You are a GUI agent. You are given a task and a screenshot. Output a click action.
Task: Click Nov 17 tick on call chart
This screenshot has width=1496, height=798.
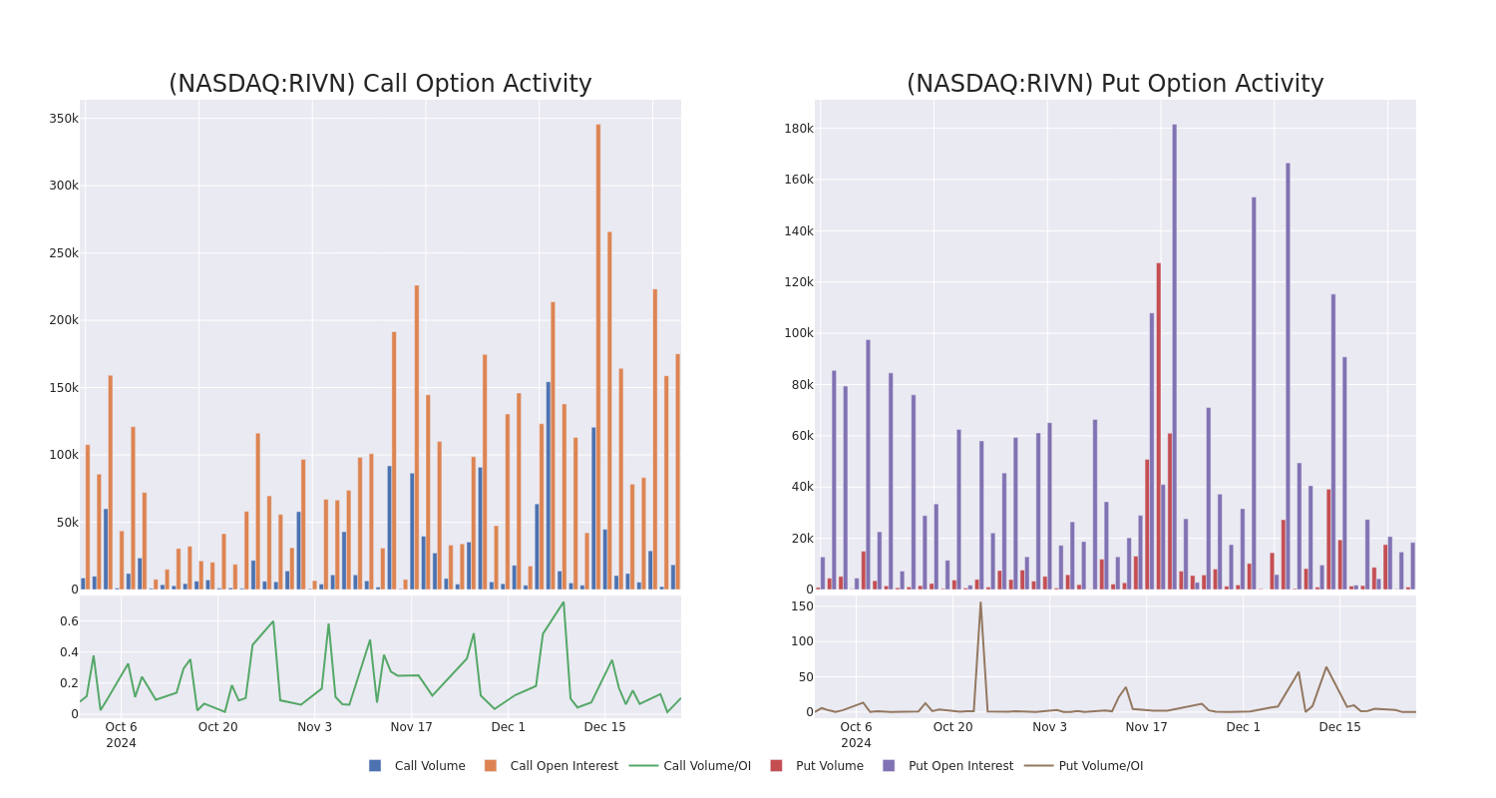coord(412,727)
